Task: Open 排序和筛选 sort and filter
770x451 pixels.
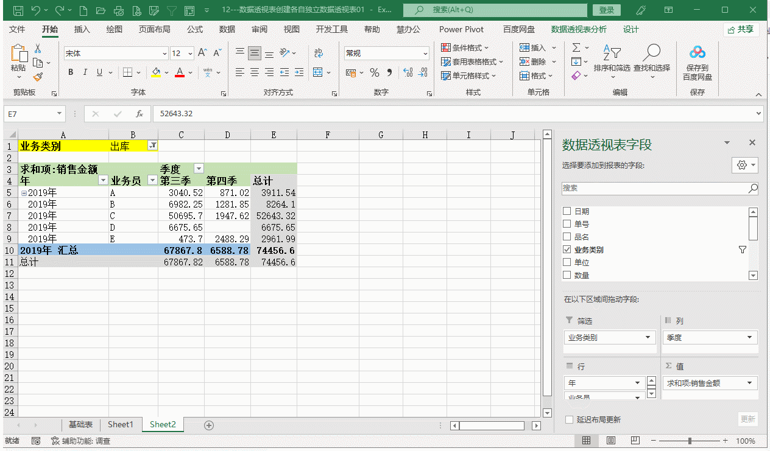Action: (612, 61)
